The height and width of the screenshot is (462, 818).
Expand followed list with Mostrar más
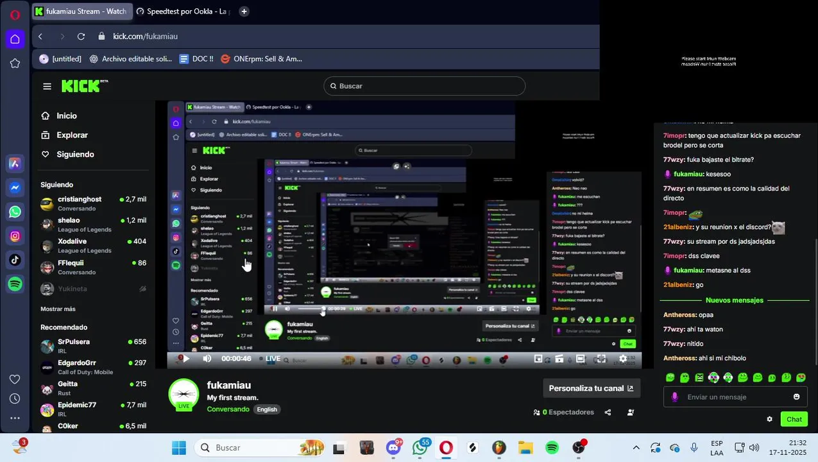[x=58, y=309]
